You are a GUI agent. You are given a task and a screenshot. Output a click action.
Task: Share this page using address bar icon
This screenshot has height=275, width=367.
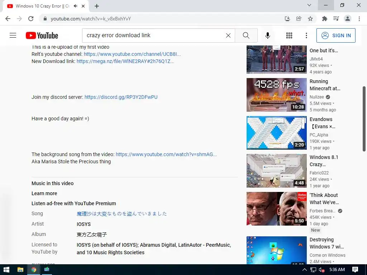[x=299, y=19]
